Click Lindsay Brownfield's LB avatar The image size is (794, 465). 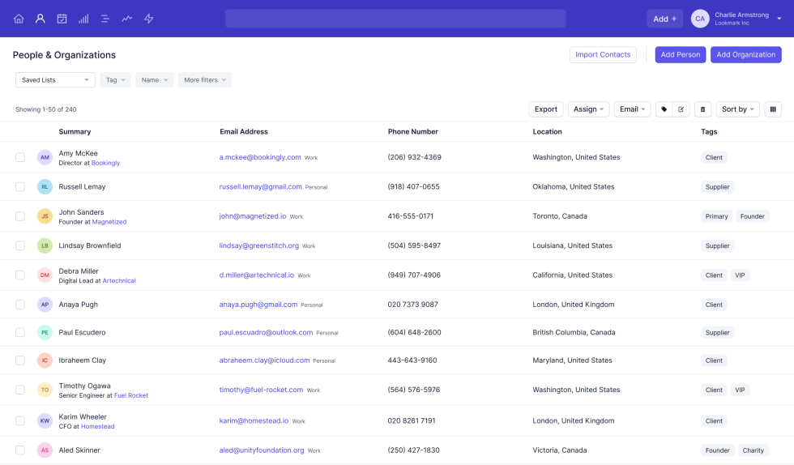(x=45, y=245)
